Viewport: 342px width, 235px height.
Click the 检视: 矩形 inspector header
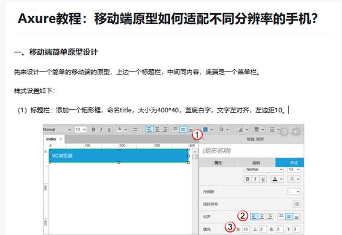[x=255, y=139]
